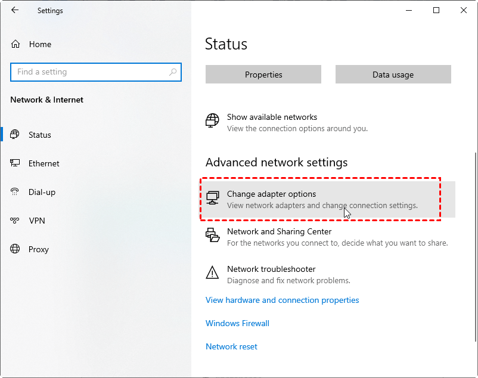Open the Windows Firewall link
The image size is (478, 378).
click(237, 323)
